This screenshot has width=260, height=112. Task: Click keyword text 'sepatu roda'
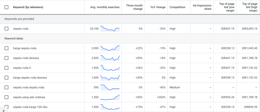[21, 29]
